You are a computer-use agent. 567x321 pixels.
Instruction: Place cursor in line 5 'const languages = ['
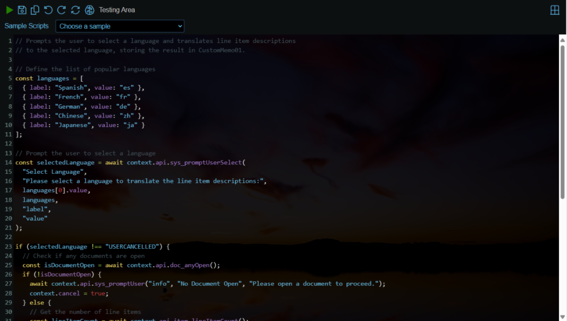click(x=49, y=78)
